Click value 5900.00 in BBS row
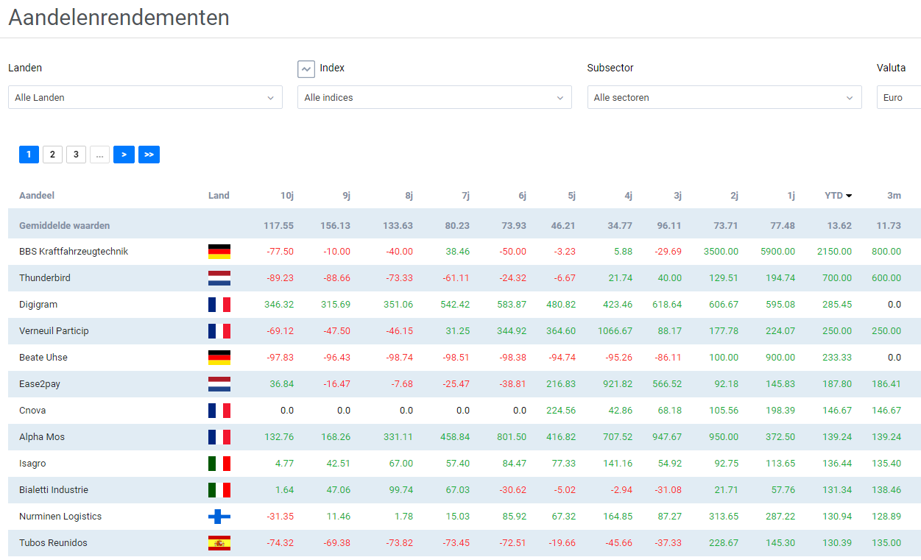 pyautogui.click(x=778, y=252)
